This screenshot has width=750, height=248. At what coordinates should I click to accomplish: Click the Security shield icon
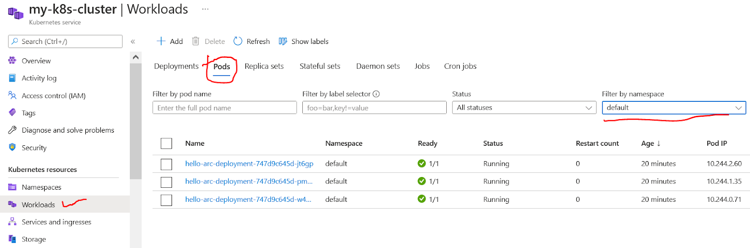tap(12, 147)
